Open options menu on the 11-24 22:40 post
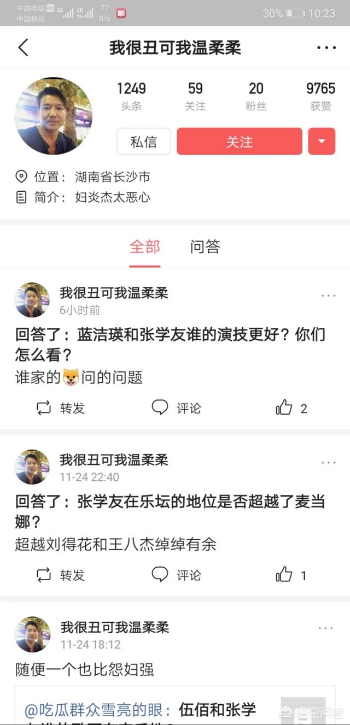The height and width of the screenshot is (725, 350). coord(328,462)
